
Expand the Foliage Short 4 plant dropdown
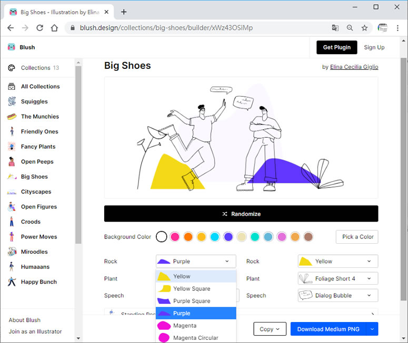[x=337, y=278]
